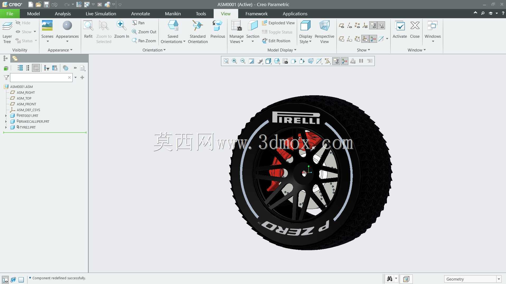
Task: Select ASM_TOP datum plane in the tree
Action: click(24, 98)
